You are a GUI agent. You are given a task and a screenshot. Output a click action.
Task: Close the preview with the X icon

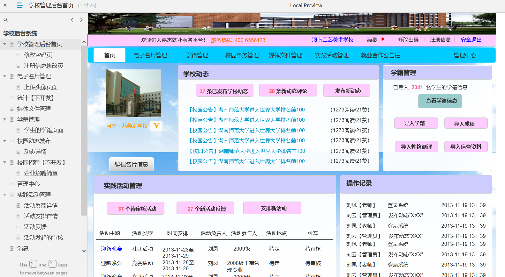pyautogui.click(x=5, y=5)
